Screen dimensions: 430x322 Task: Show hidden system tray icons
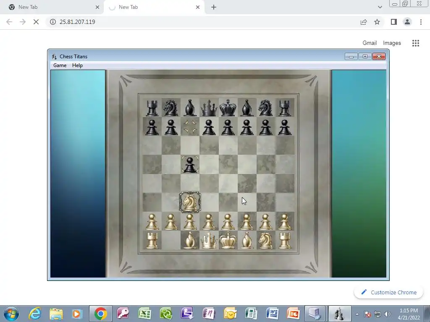[357, 314]
